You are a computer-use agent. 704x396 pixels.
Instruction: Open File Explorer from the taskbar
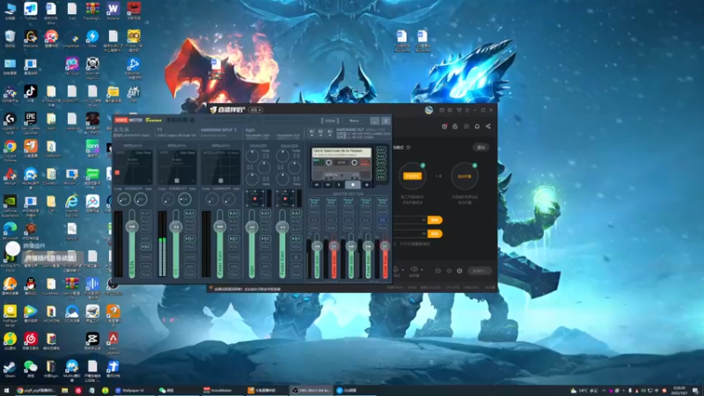[65, 390]
